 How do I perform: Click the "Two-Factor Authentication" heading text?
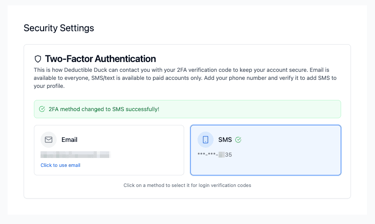coord(100,59)
